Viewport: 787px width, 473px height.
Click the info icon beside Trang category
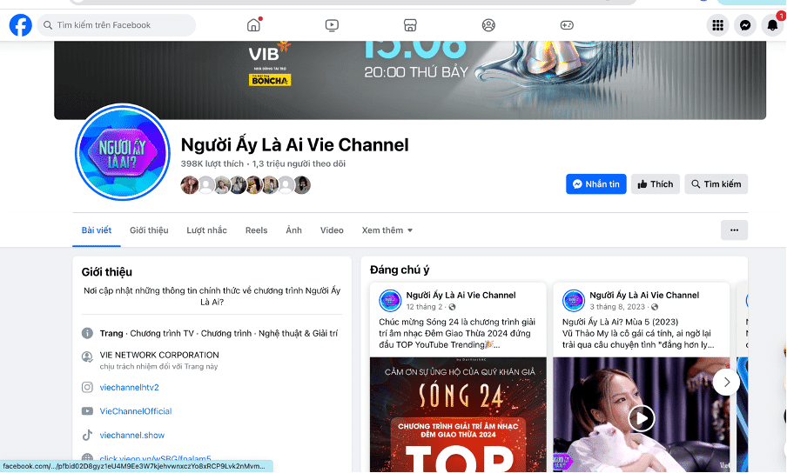[87, 333]
